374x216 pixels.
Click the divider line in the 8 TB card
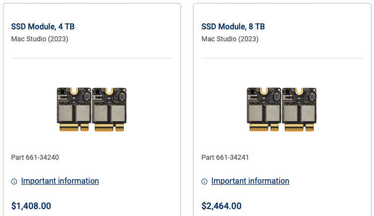(282, 59)
